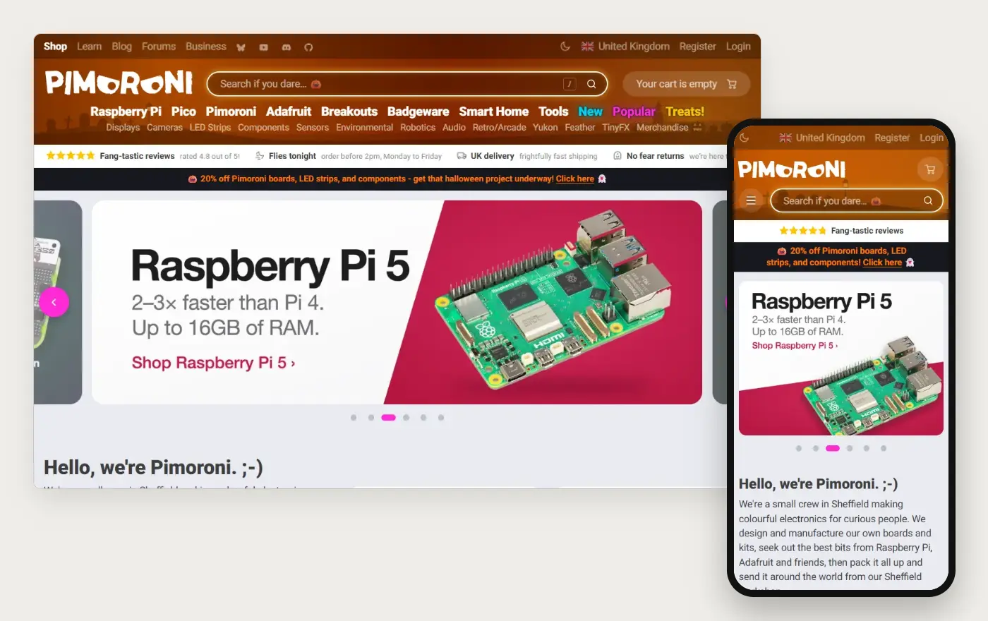This screenshot has width=988, height=621.
Task: Open the Adafruit category menu
Action: 289,111
